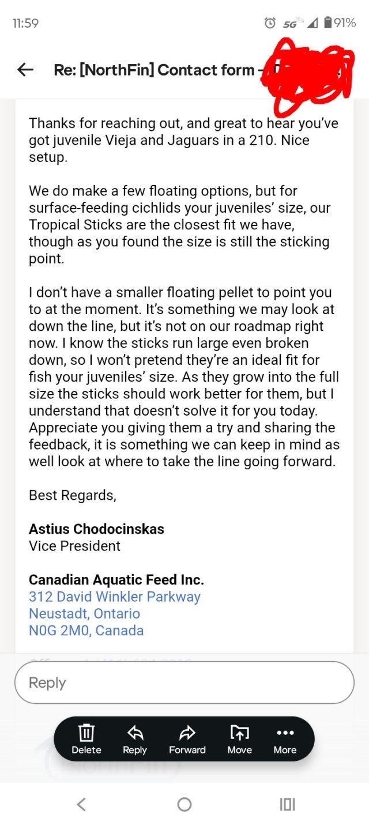Tap the 11:59 clock in the status bar
369x826 pixels.
point(25,23)
